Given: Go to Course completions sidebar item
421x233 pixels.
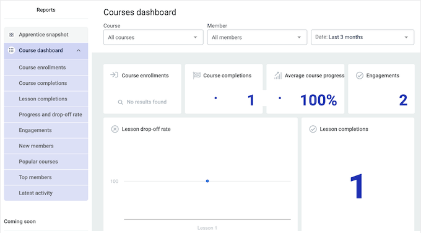Looking at the screenshot, I should (46, 83).
